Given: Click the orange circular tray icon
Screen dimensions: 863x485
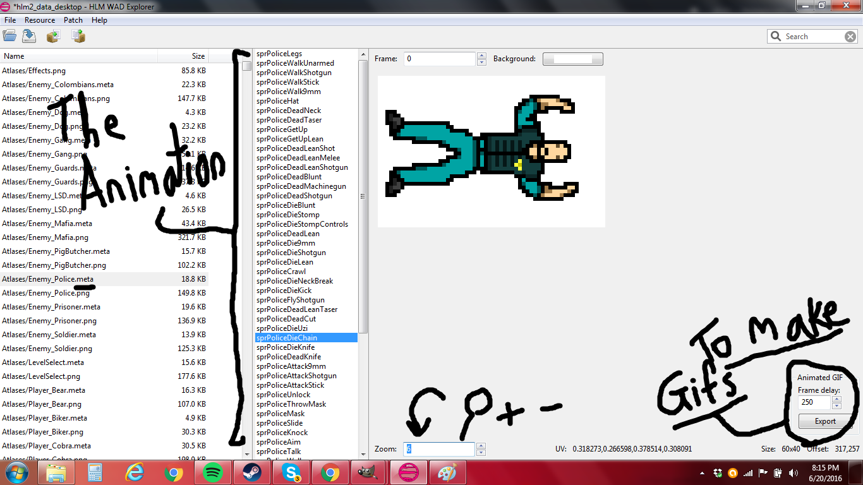Looking at the screenshot, I should (733, 472).
